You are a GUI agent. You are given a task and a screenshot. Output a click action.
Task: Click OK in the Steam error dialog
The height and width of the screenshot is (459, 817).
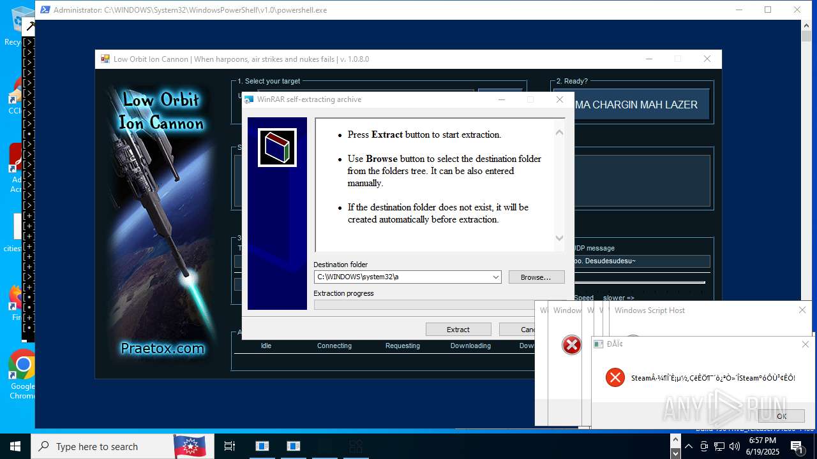tap(781, 416)
